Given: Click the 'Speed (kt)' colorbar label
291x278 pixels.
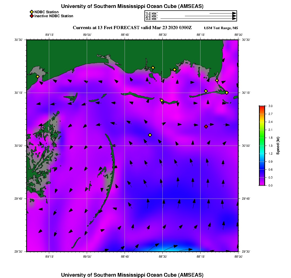Looking at the screenshot, I should pos(278,146).
